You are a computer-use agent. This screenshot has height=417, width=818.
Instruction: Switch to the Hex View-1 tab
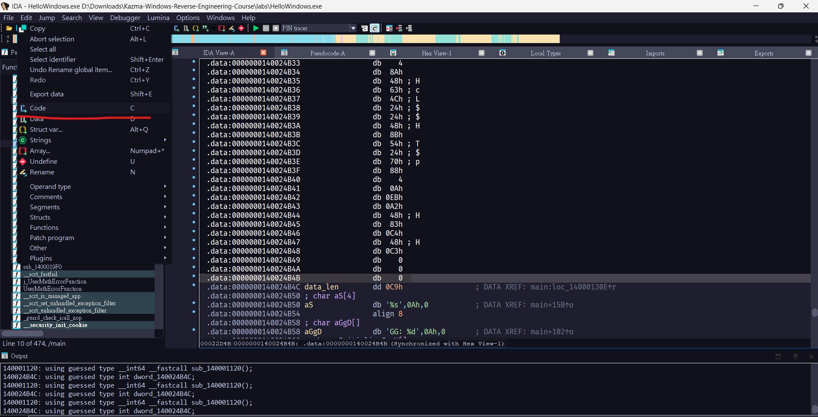point(436,53)
